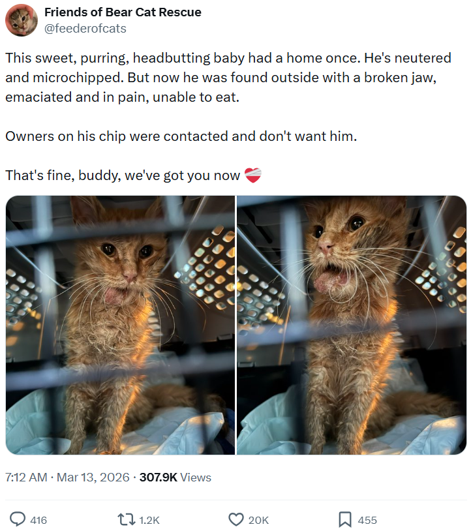Click the 20K likes count
Viewport: 471px width, 531px height.
click(x=259, y=520)
